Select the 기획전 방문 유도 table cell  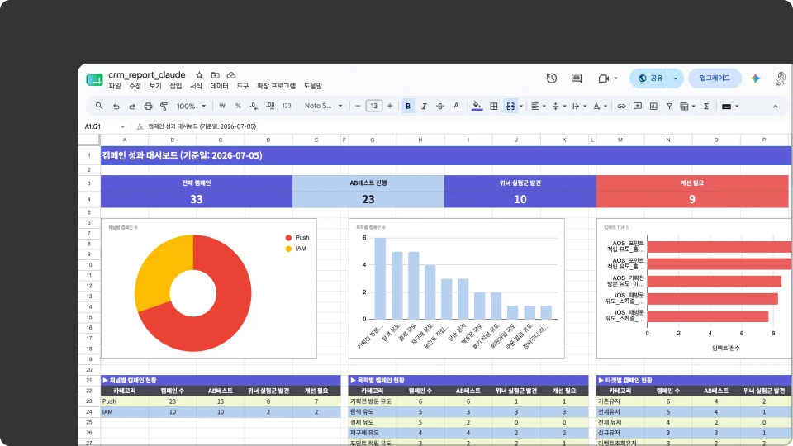click(x=373, y=401)
